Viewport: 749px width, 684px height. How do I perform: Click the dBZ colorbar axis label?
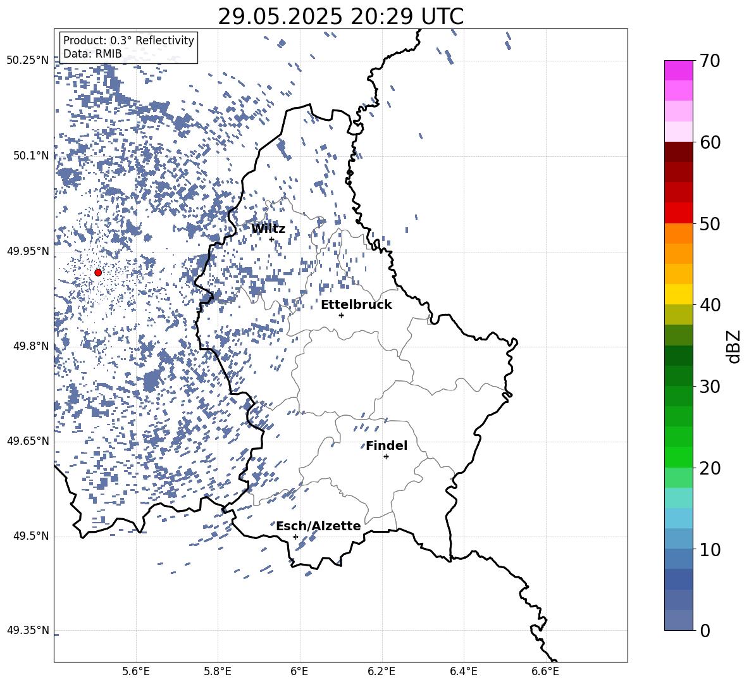pos(734,346)
